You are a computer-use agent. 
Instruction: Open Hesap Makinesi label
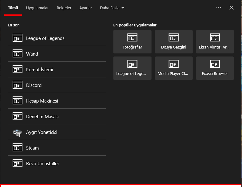tap(42, 101)
